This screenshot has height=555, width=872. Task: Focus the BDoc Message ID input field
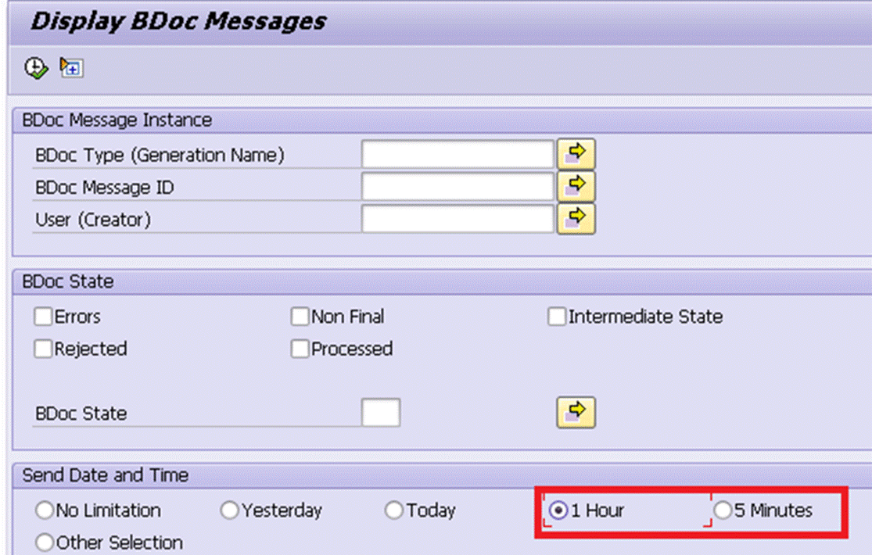click(x=458, y=186)
